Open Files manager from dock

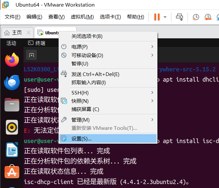tap(12, 105)
